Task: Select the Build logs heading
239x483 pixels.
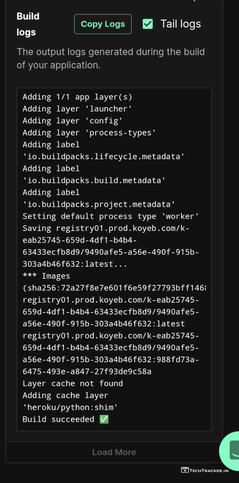Action: pos(28,24)
